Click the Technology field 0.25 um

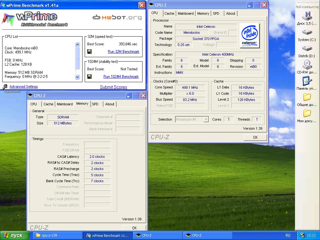point(183,45)
